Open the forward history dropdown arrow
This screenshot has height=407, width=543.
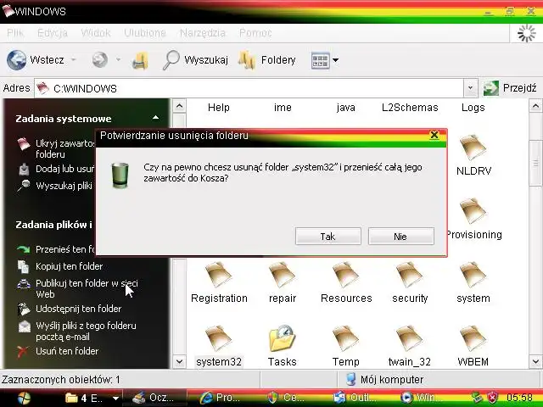118,60
